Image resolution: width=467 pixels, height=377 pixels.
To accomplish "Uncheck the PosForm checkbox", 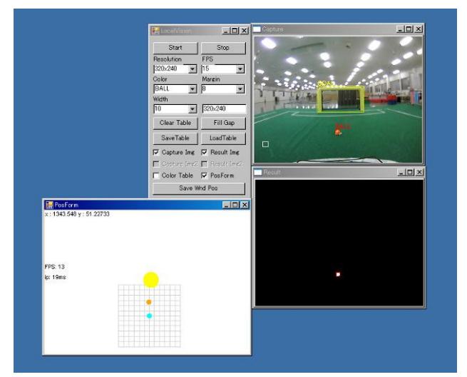I will click(x=205, y=176).
